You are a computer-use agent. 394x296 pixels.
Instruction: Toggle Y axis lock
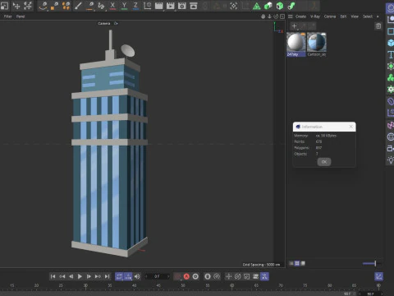point(124,6)
